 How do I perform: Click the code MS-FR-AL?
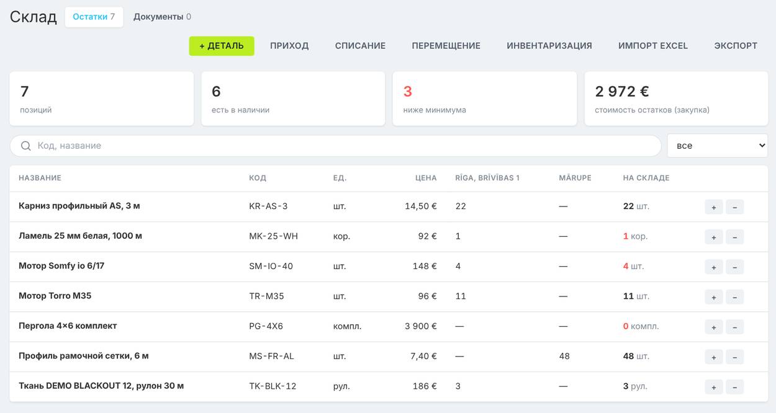[x=271, y=356]
